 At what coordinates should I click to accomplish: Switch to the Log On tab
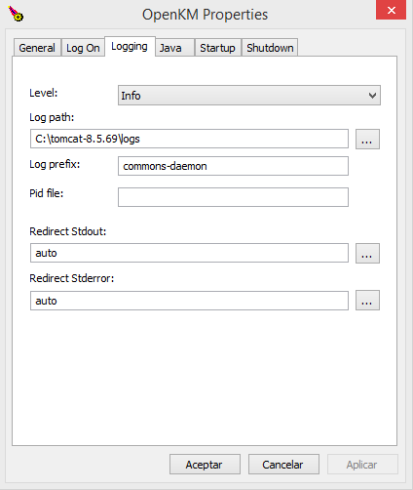83,48
